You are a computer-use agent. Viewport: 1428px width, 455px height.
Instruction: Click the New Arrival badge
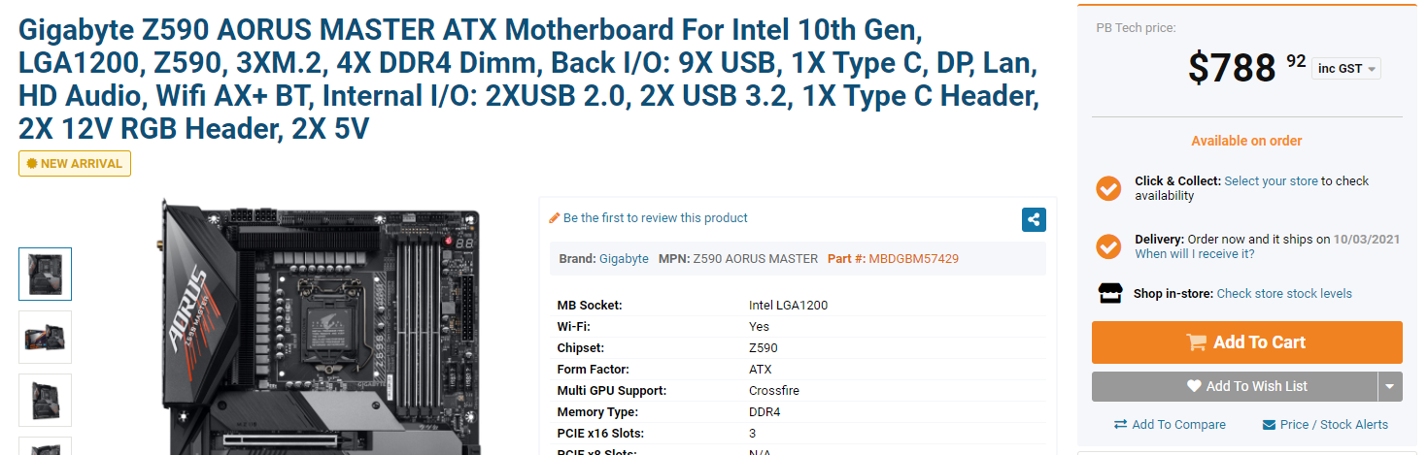pyautogui.click(x=75, y=164)
